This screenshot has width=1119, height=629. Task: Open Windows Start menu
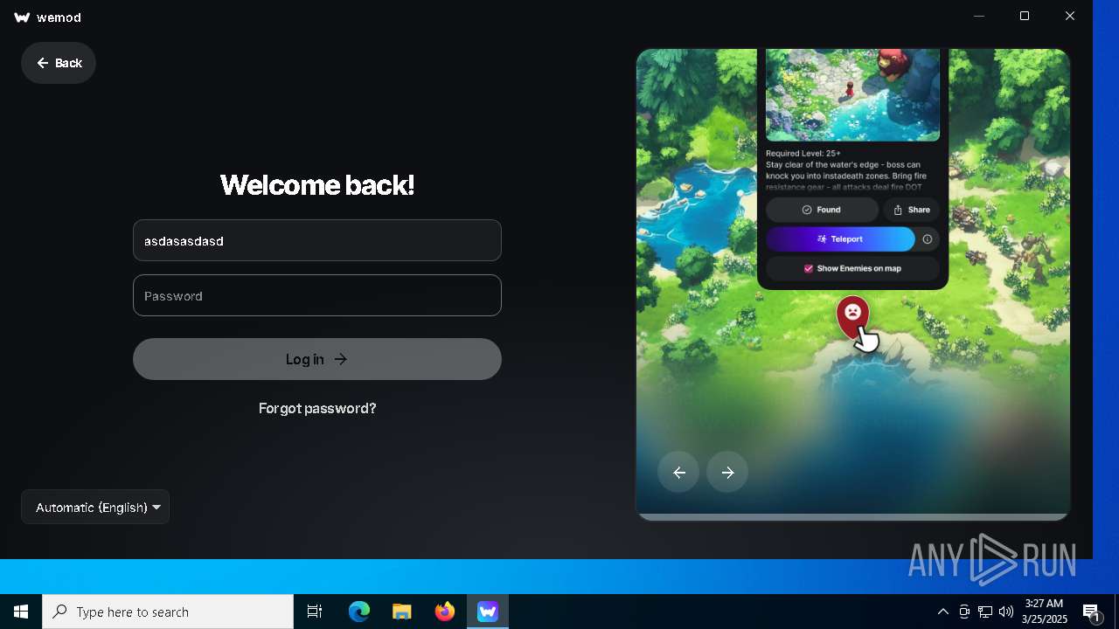pyautogui.click(x=21, y=612)
